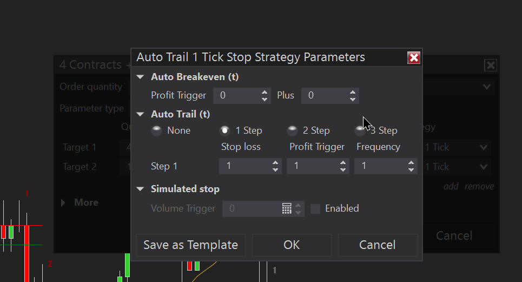
Task: Select the None auto trail option
Action: point(157,130)
